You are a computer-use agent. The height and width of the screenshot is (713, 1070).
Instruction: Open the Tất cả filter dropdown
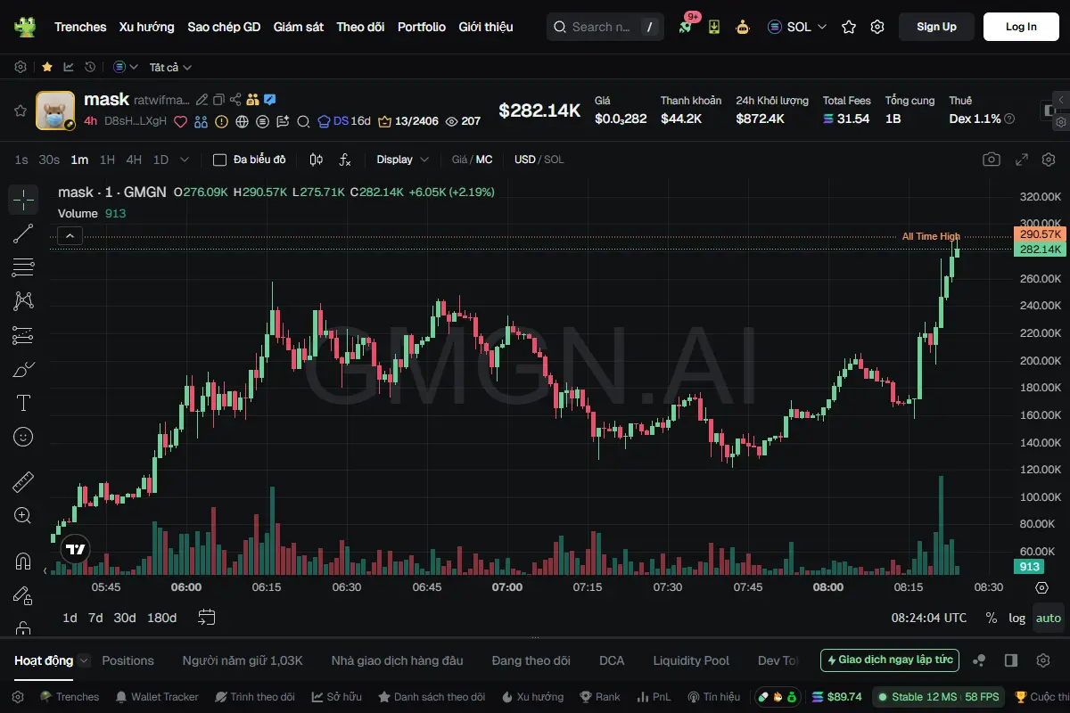pos(170,67)
